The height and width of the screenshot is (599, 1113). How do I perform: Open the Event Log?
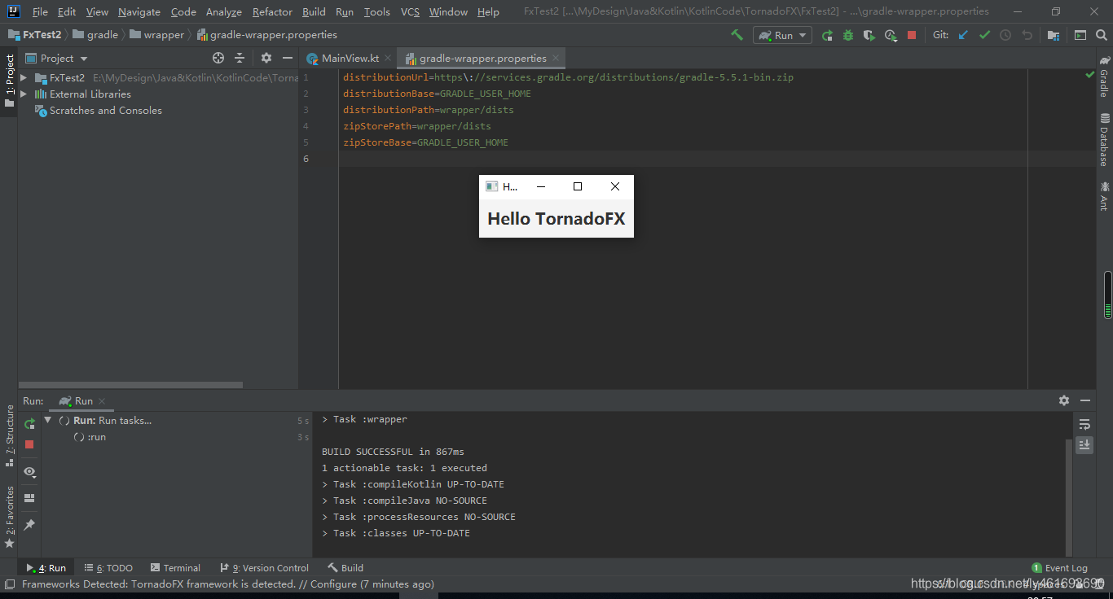point(1059,568)
